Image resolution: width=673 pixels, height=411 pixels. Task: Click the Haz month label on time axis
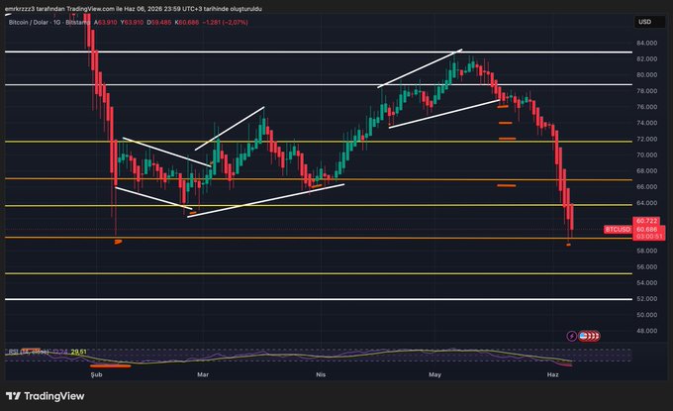click(x=553, y=374)
